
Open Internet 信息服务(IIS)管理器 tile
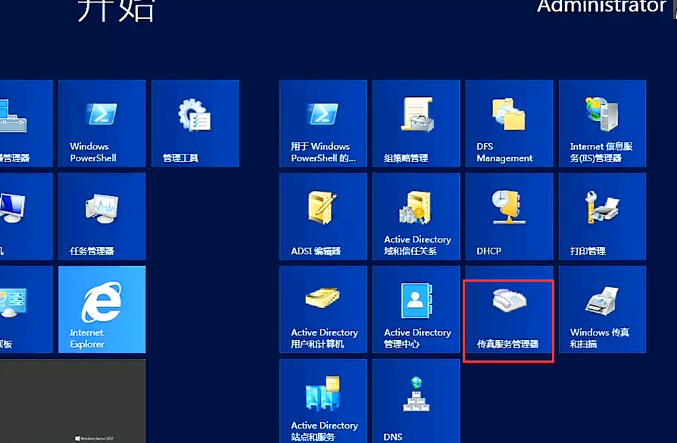602,123
